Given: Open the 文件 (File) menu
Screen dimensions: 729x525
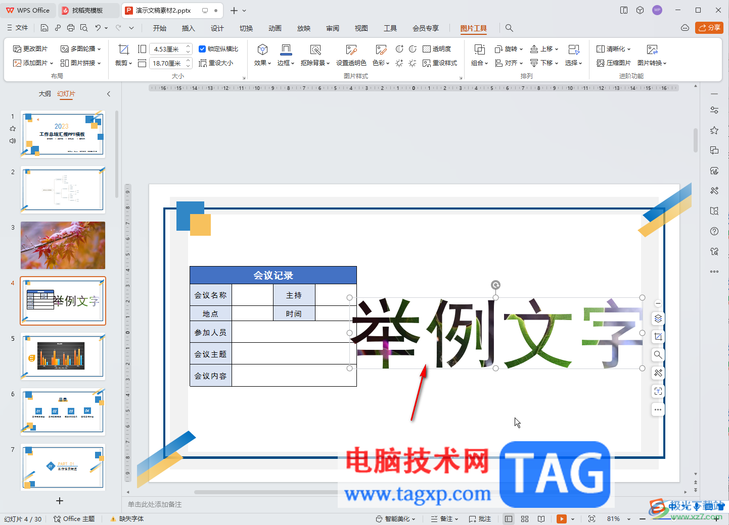Looking at the screenshot, I should (18, 28).
